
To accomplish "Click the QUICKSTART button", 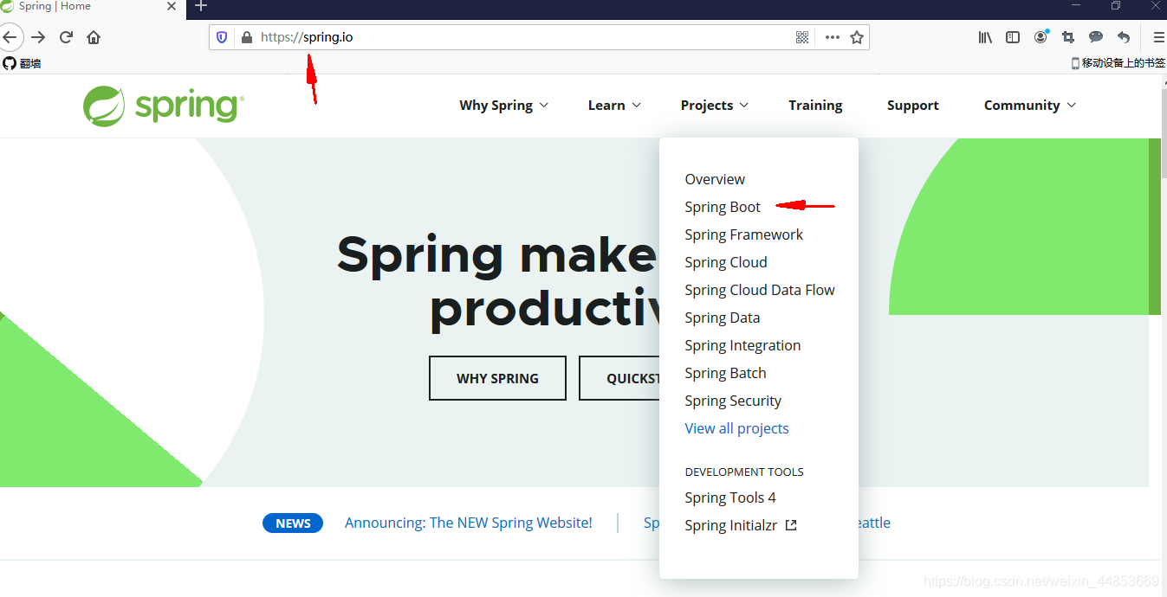I will (x=619, y=378).
